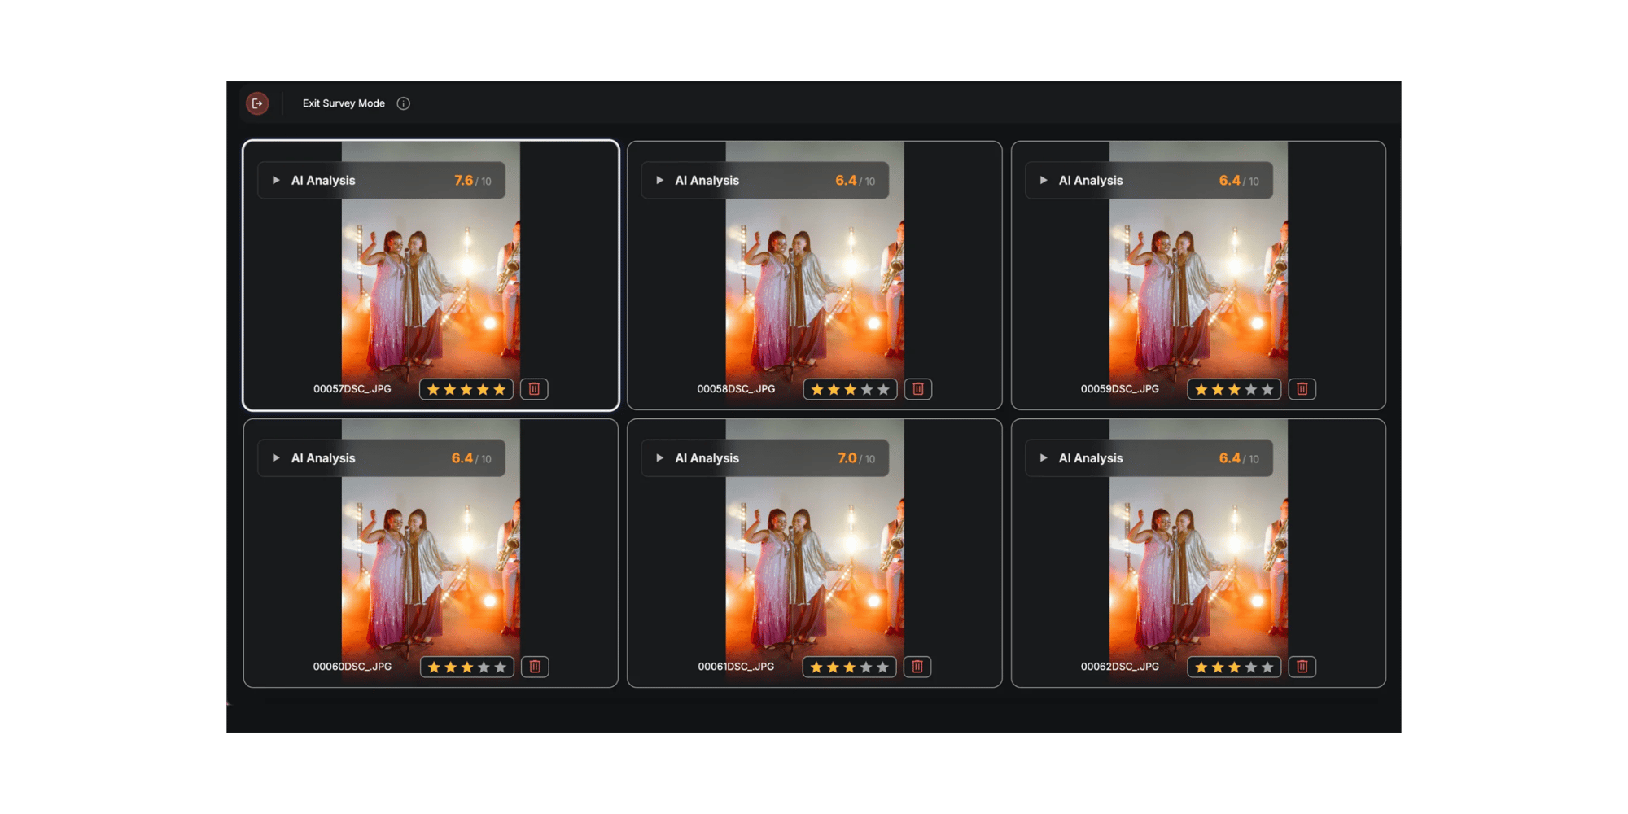
Task: Click the 7.0 / 10 score
Action: click(856, 458)
